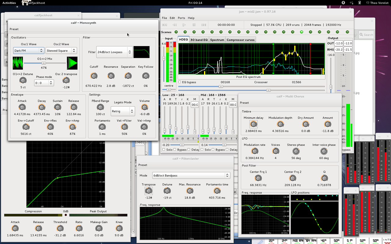Click the skip-to-end transport icon
The height and width of the screenshot is (244, 391).
click(x=204, y=25)
